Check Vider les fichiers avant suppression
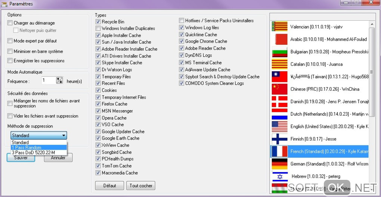This screenshot has height=197, width=381. point(10,116)
